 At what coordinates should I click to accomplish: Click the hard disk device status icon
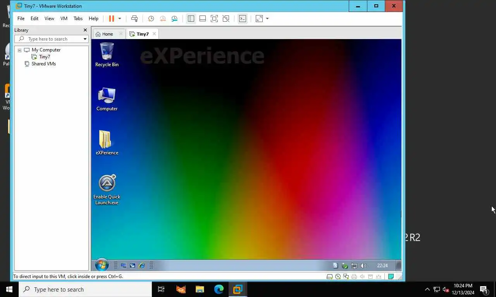pos(329,277)
